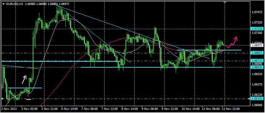This screenshot has width=265, height=113.
Task: Click the cyan 1.06634 price level label
Action: pyautogui.click(x=257, y=67)
